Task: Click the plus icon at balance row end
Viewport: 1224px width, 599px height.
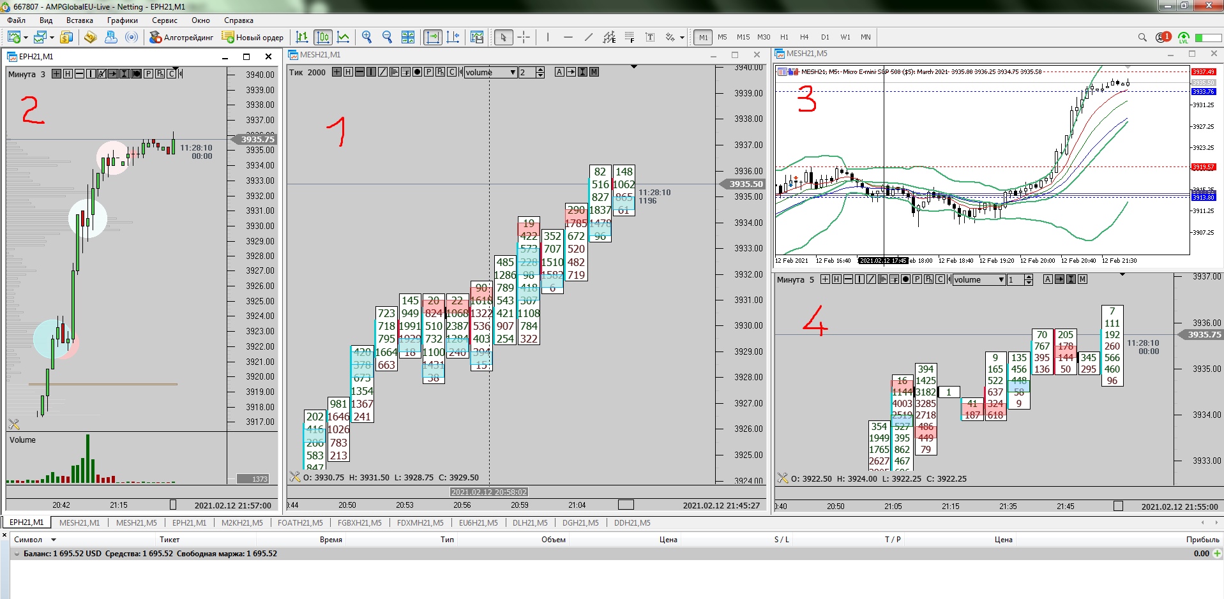Action: coord(1217,554)
